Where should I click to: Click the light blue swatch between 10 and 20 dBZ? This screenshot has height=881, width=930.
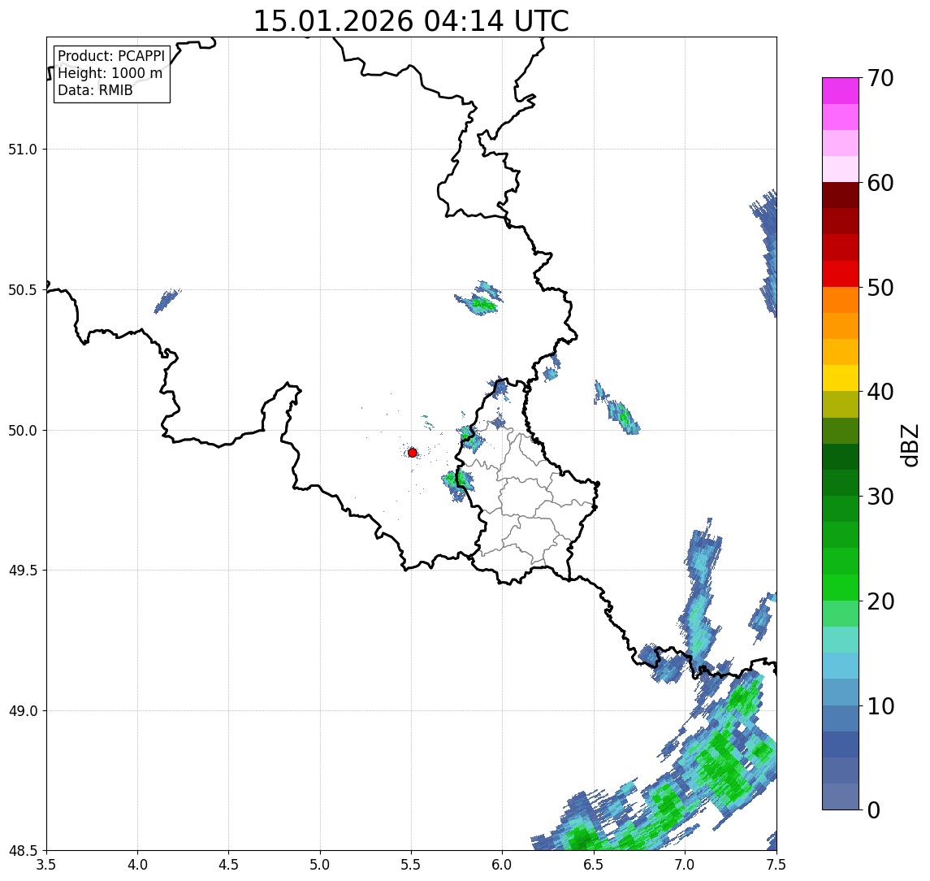(x=841, y=666)
